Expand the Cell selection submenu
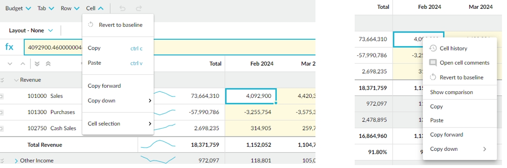This screenshot has height=168, width=507. tap(119, 124)
